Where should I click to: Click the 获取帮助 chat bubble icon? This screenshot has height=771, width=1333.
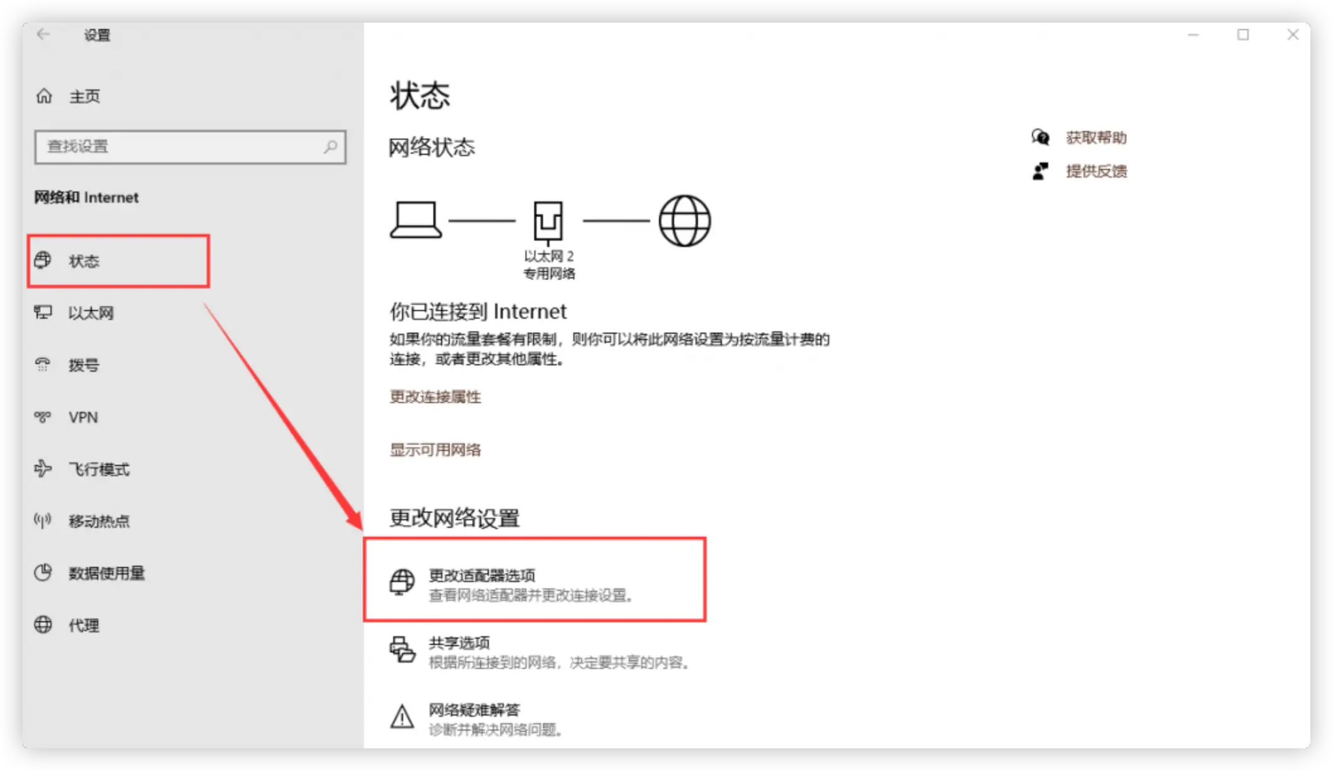click(x=1041, y=137)
